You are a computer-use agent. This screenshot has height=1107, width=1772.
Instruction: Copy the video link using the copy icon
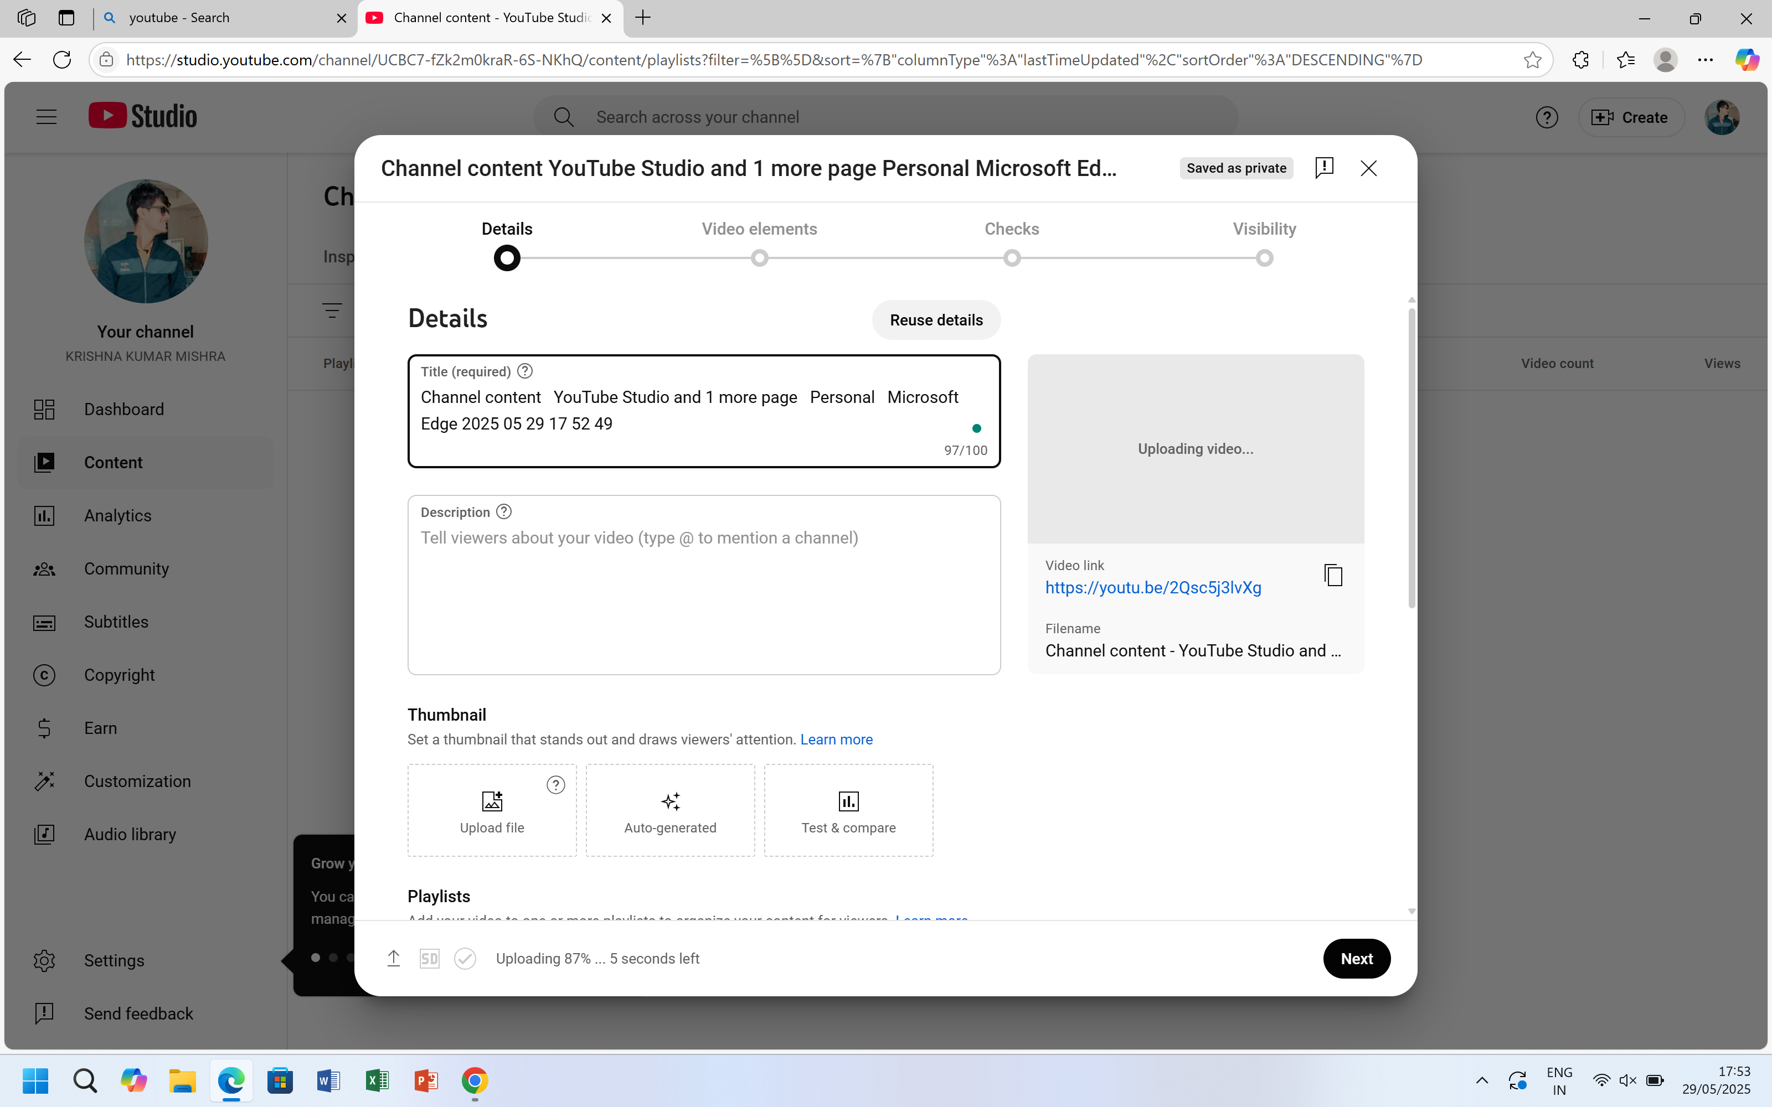pos(1333,576)
